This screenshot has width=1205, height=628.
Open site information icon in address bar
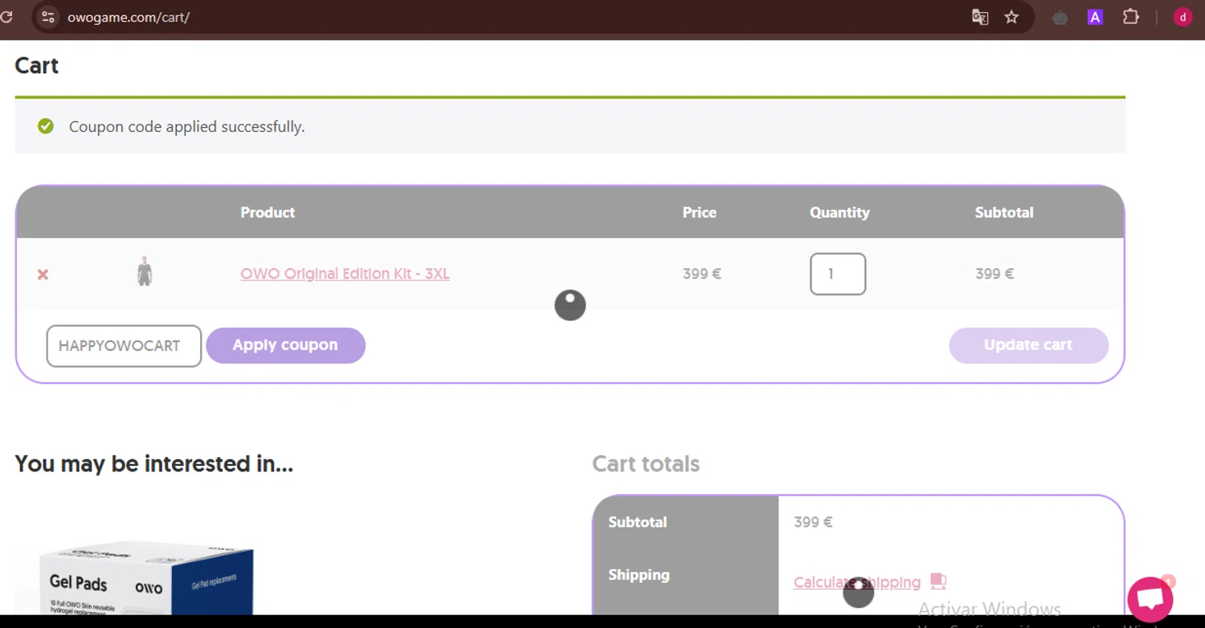(x=48, y=17)
